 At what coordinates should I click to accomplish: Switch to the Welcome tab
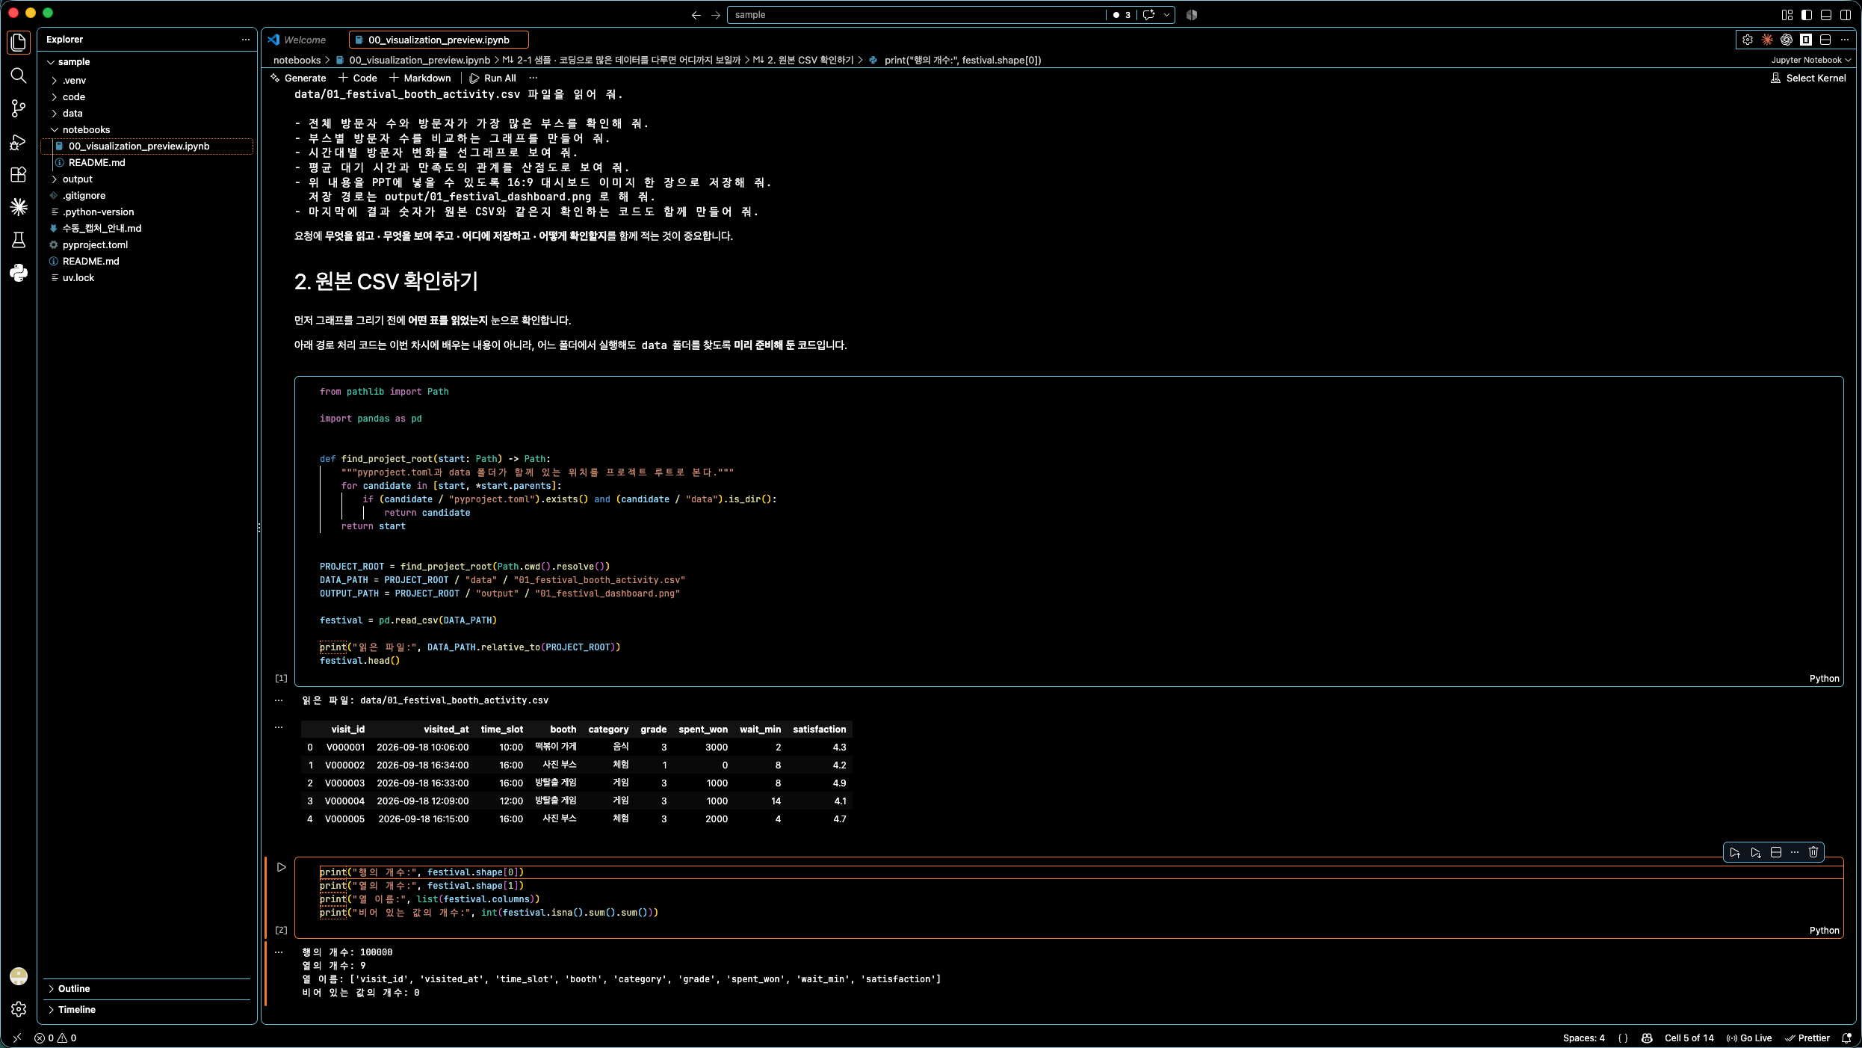click(305, 40)
